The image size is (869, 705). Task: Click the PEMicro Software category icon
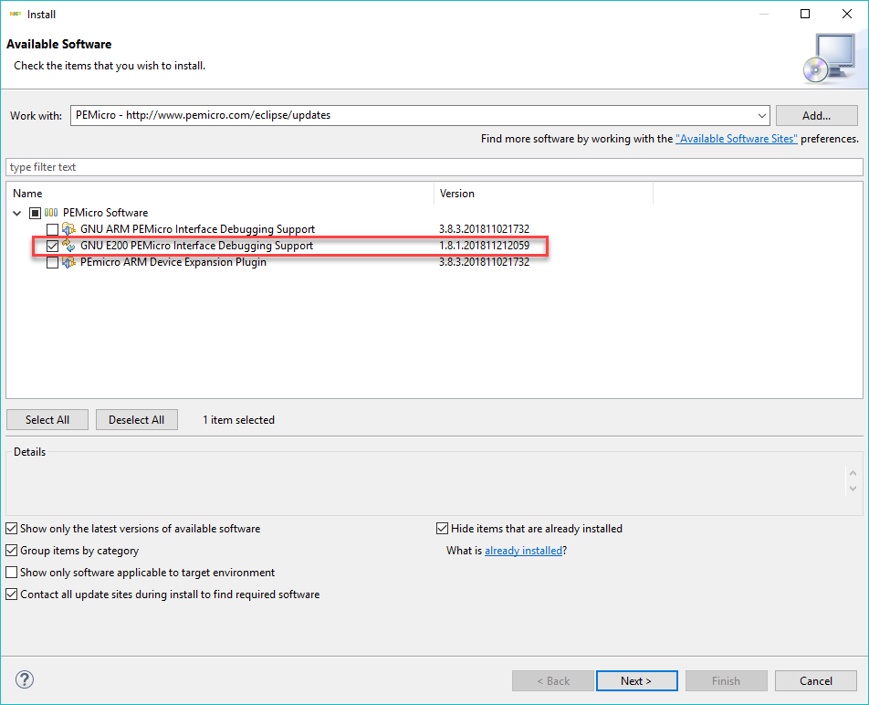(51, 213)
